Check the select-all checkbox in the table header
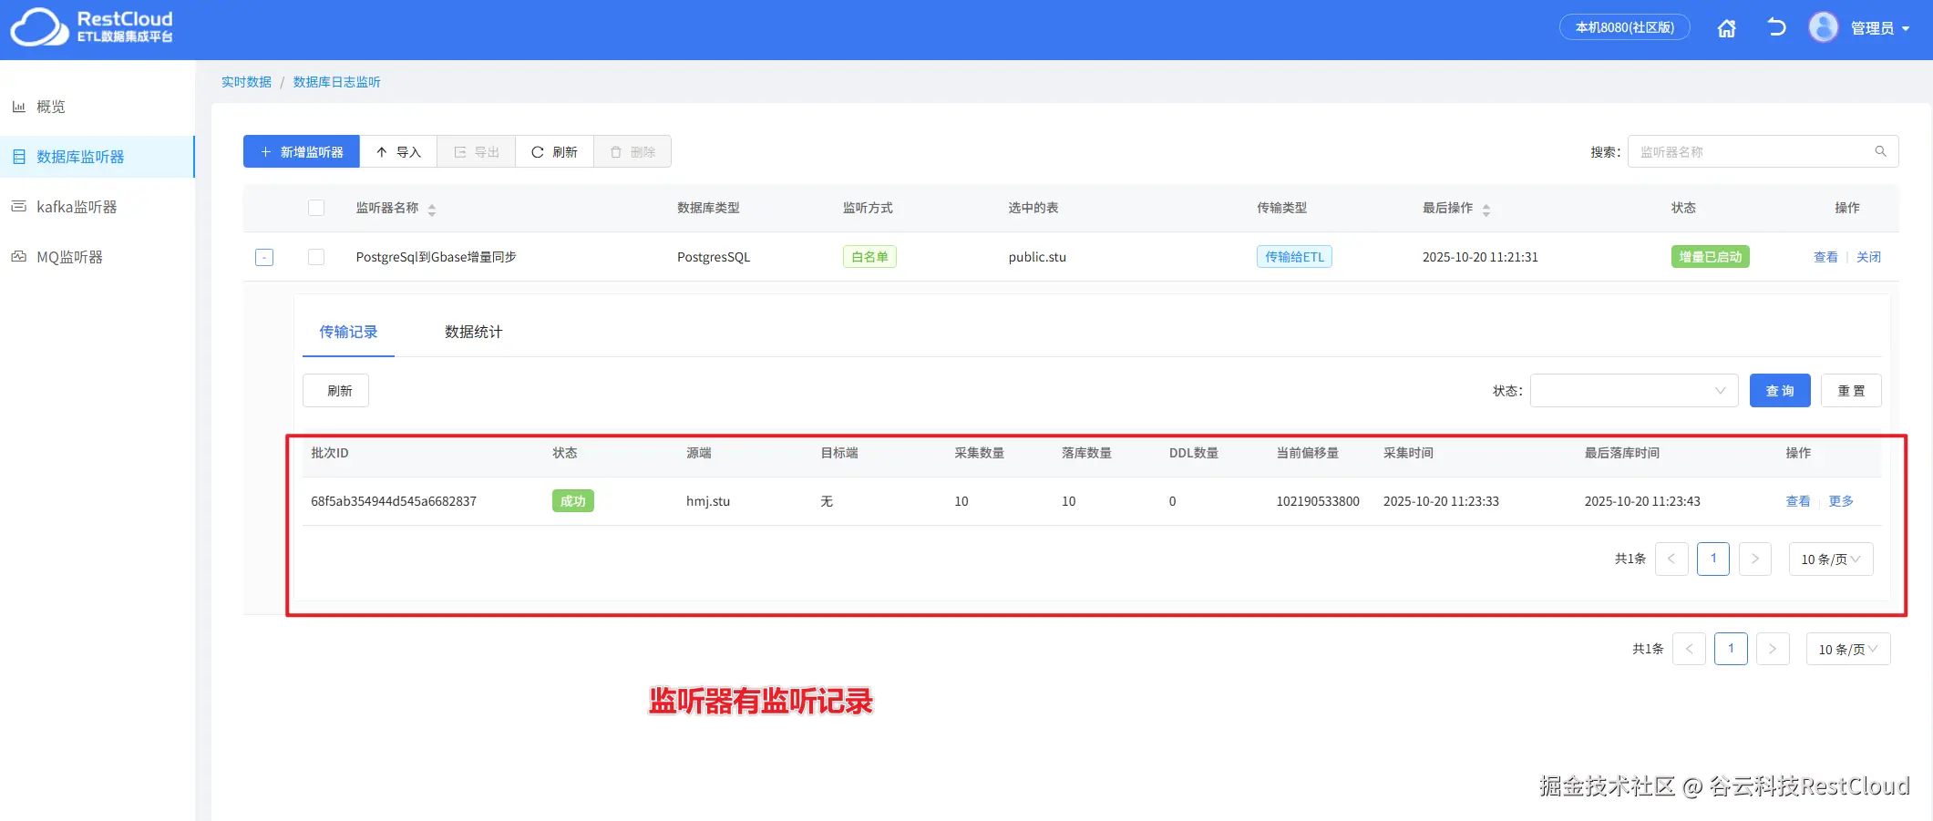Image resolution: width=1933 pixels, height=821 pixels. pos(316,207)
